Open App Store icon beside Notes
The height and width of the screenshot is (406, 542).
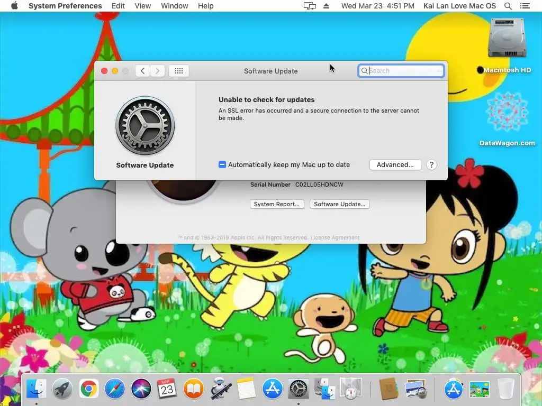pos(273,389)
